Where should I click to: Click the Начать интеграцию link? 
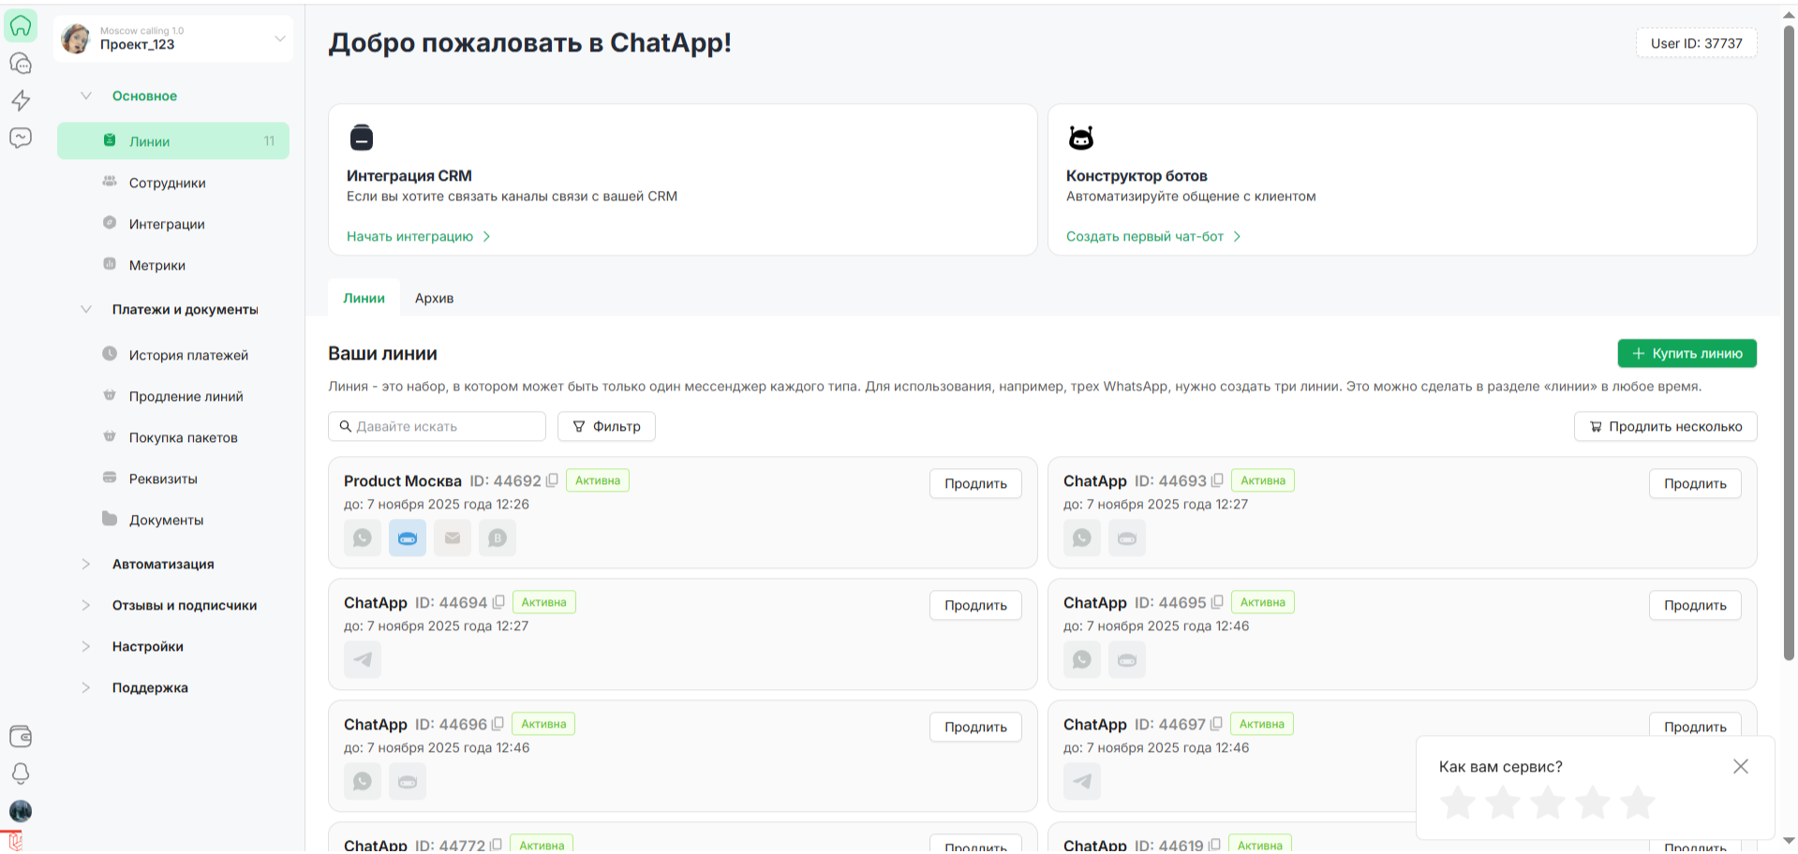pyautogui.click(x=410, y=236)
